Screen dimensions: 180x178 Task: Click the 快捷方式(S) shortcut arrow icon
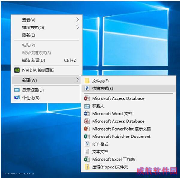(x=87, y=89)
